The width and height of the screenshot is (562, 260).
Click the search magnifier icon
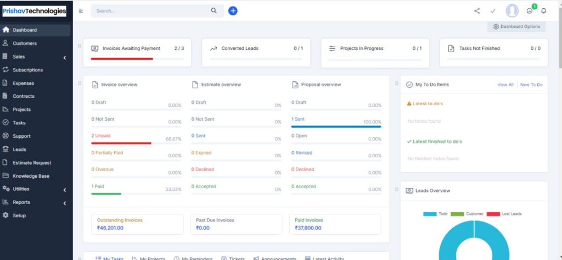(x=213, y=11)
